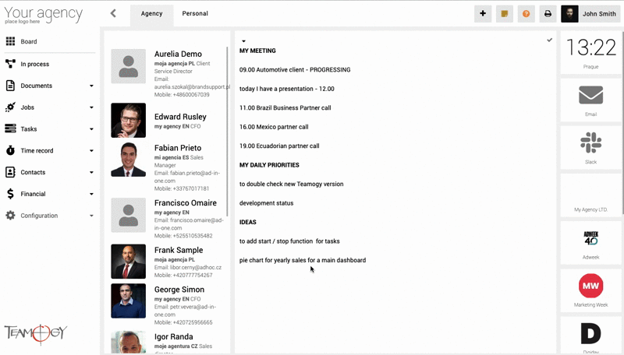The width and height of the screenshot is (624, 355).
Task: Expand the Financial sidebar section
Action: click(x=91, y=194)
